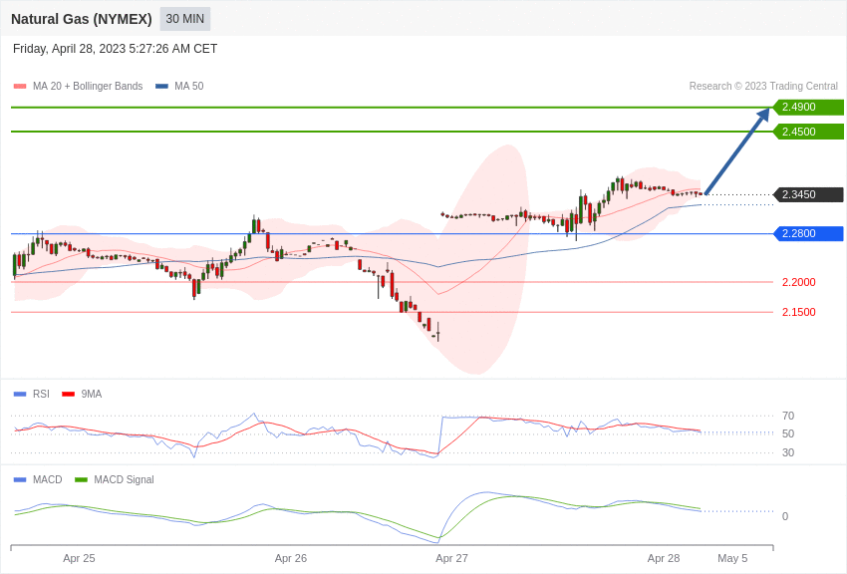Click the 2.1500 support level label
The width and height of the screenshot is (847, 574).
[x=799, y=312]
